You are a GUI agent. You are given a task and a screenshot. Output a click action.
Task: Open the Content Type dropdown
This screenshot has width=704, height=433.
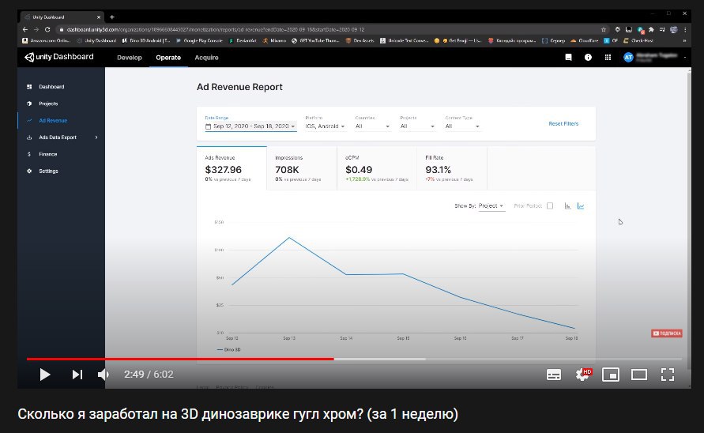coord(462,126)
